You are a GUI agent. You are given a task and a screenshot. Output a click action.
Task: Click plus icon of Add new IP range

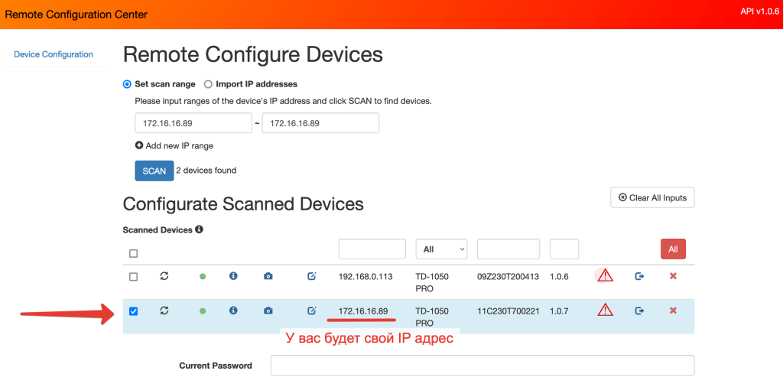[x=139, y=146]
